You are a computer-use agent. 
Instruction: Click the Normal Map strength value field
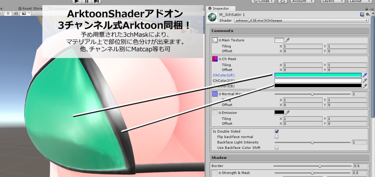point(360,94)
